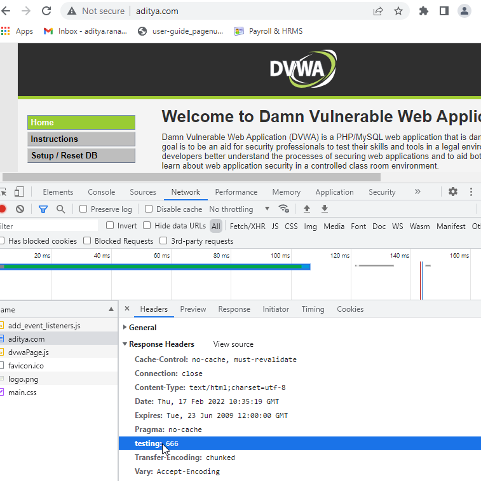Viewport: 481px width, 481px height.
Task: Switch to the Console tab
Action: tap(102, 192)
